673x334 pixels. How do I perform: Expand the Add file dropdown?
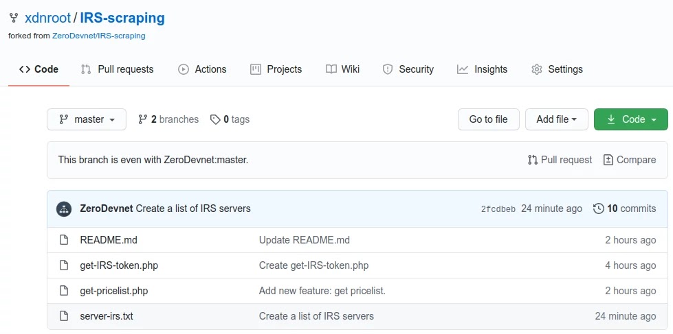[557, 119]
